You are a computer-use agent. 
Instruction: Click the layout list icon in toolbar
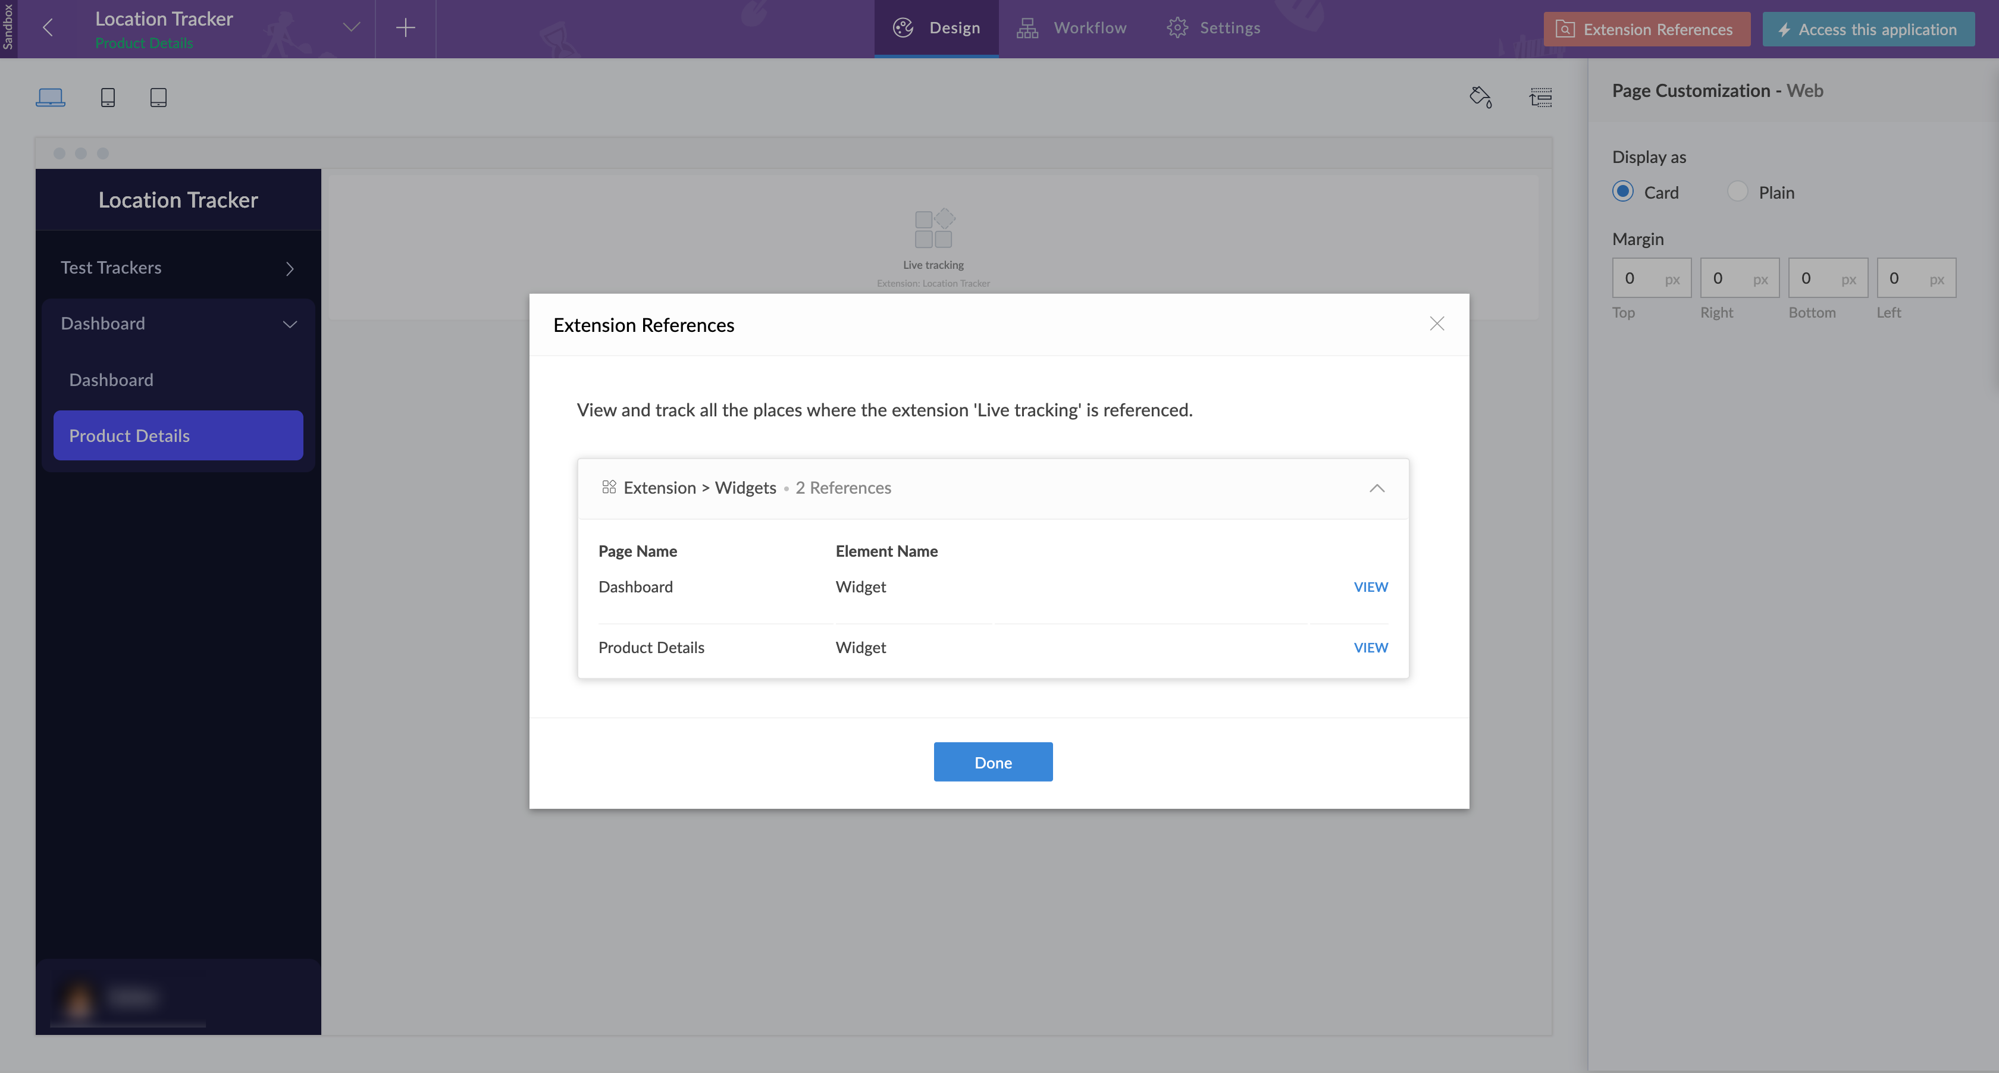coord(1540,97)
